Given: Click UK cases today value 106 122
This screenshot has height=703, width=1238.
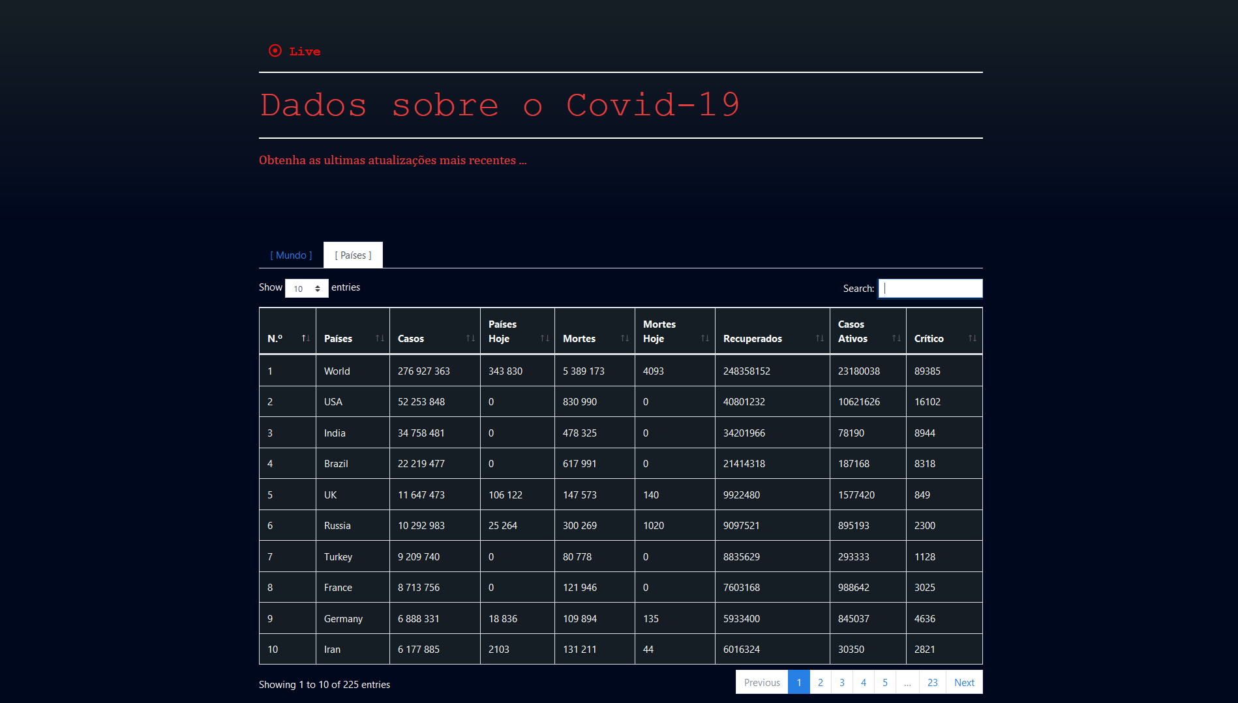Looking at the screenshot, I should tap(506, 495).
